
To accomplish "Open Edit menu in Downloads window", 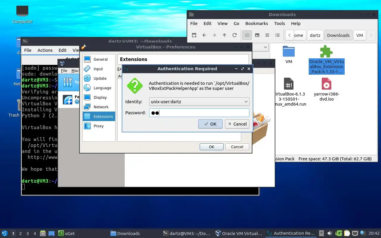I will click(207, 23).
